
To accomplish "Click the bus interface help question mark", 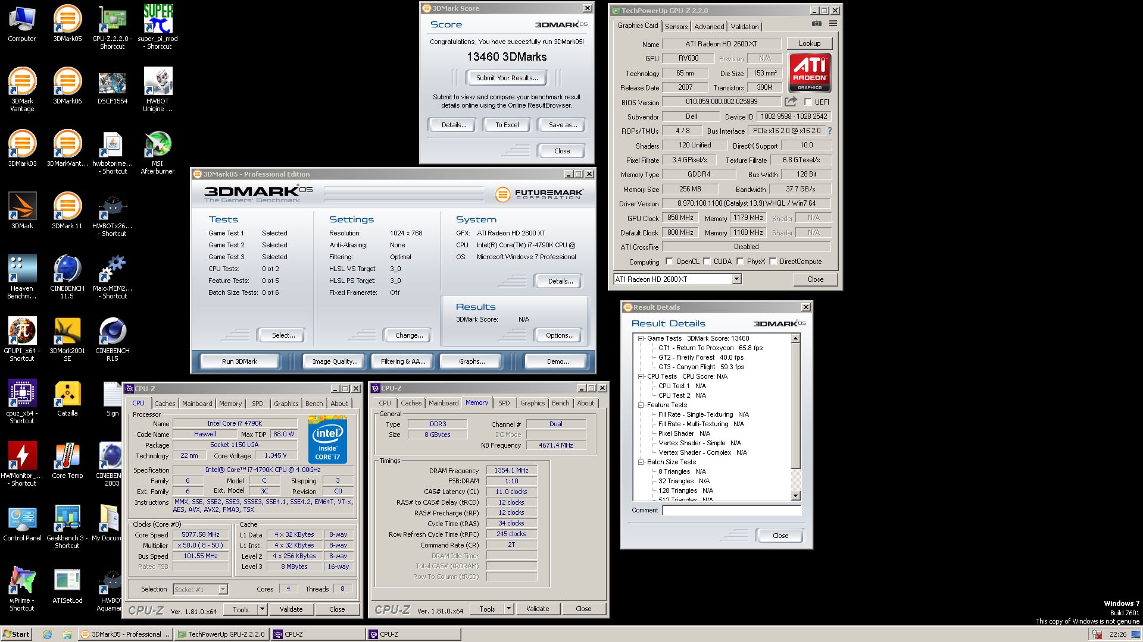I will tap(829, 131).
